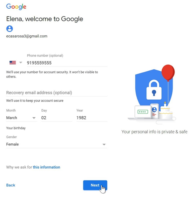Open the 'this information' link
This screenshot has width=192, height=197.
coord(47,167)
